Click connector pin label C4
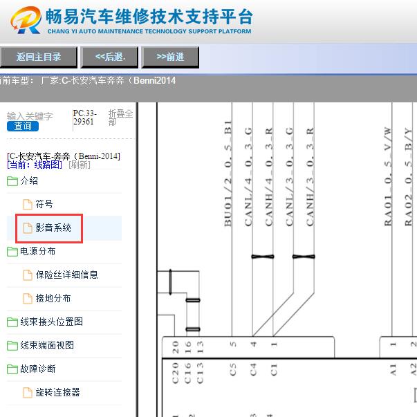 (x=253, y=370)
